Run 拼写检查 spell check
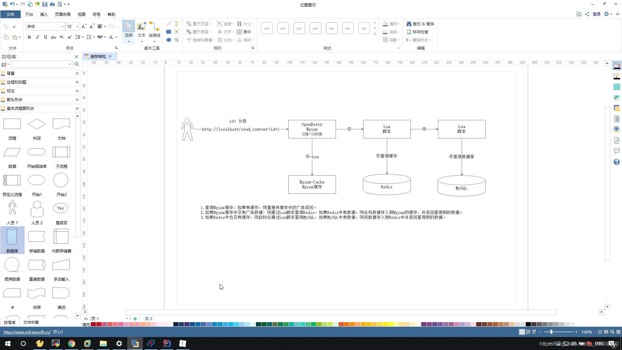This screenshot has width=622, height=350. coord(418,32)
